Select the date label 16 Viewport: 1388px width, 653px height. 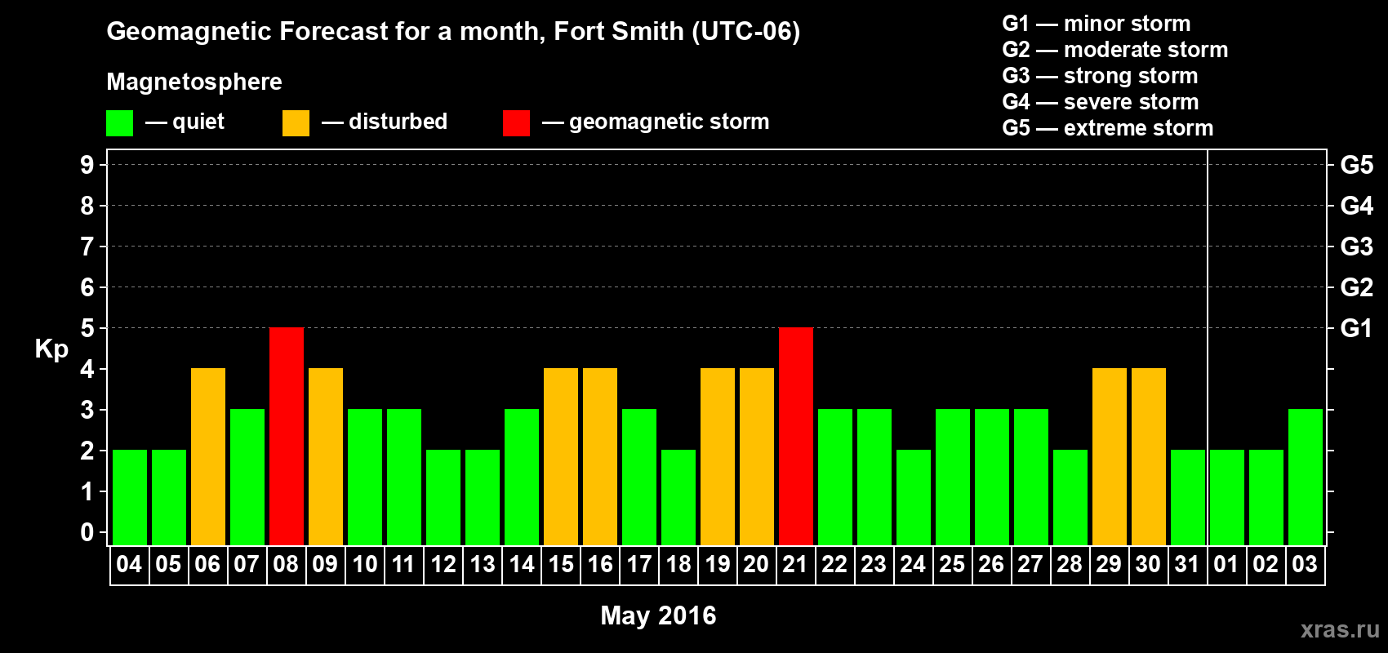pyautogui.click(x=599, y=565)
